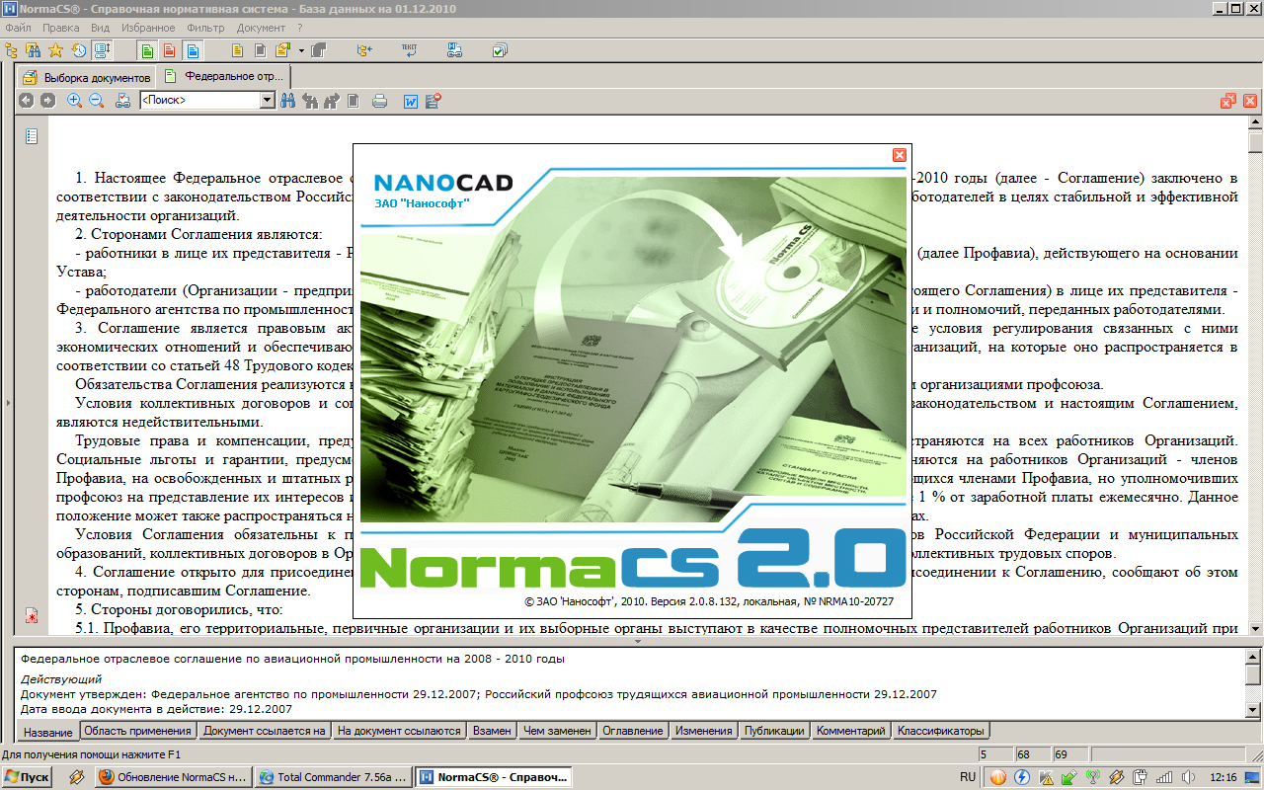Zoom in on the document text
This screenshot has height=790, width=1264.
(x=75, y=100)
